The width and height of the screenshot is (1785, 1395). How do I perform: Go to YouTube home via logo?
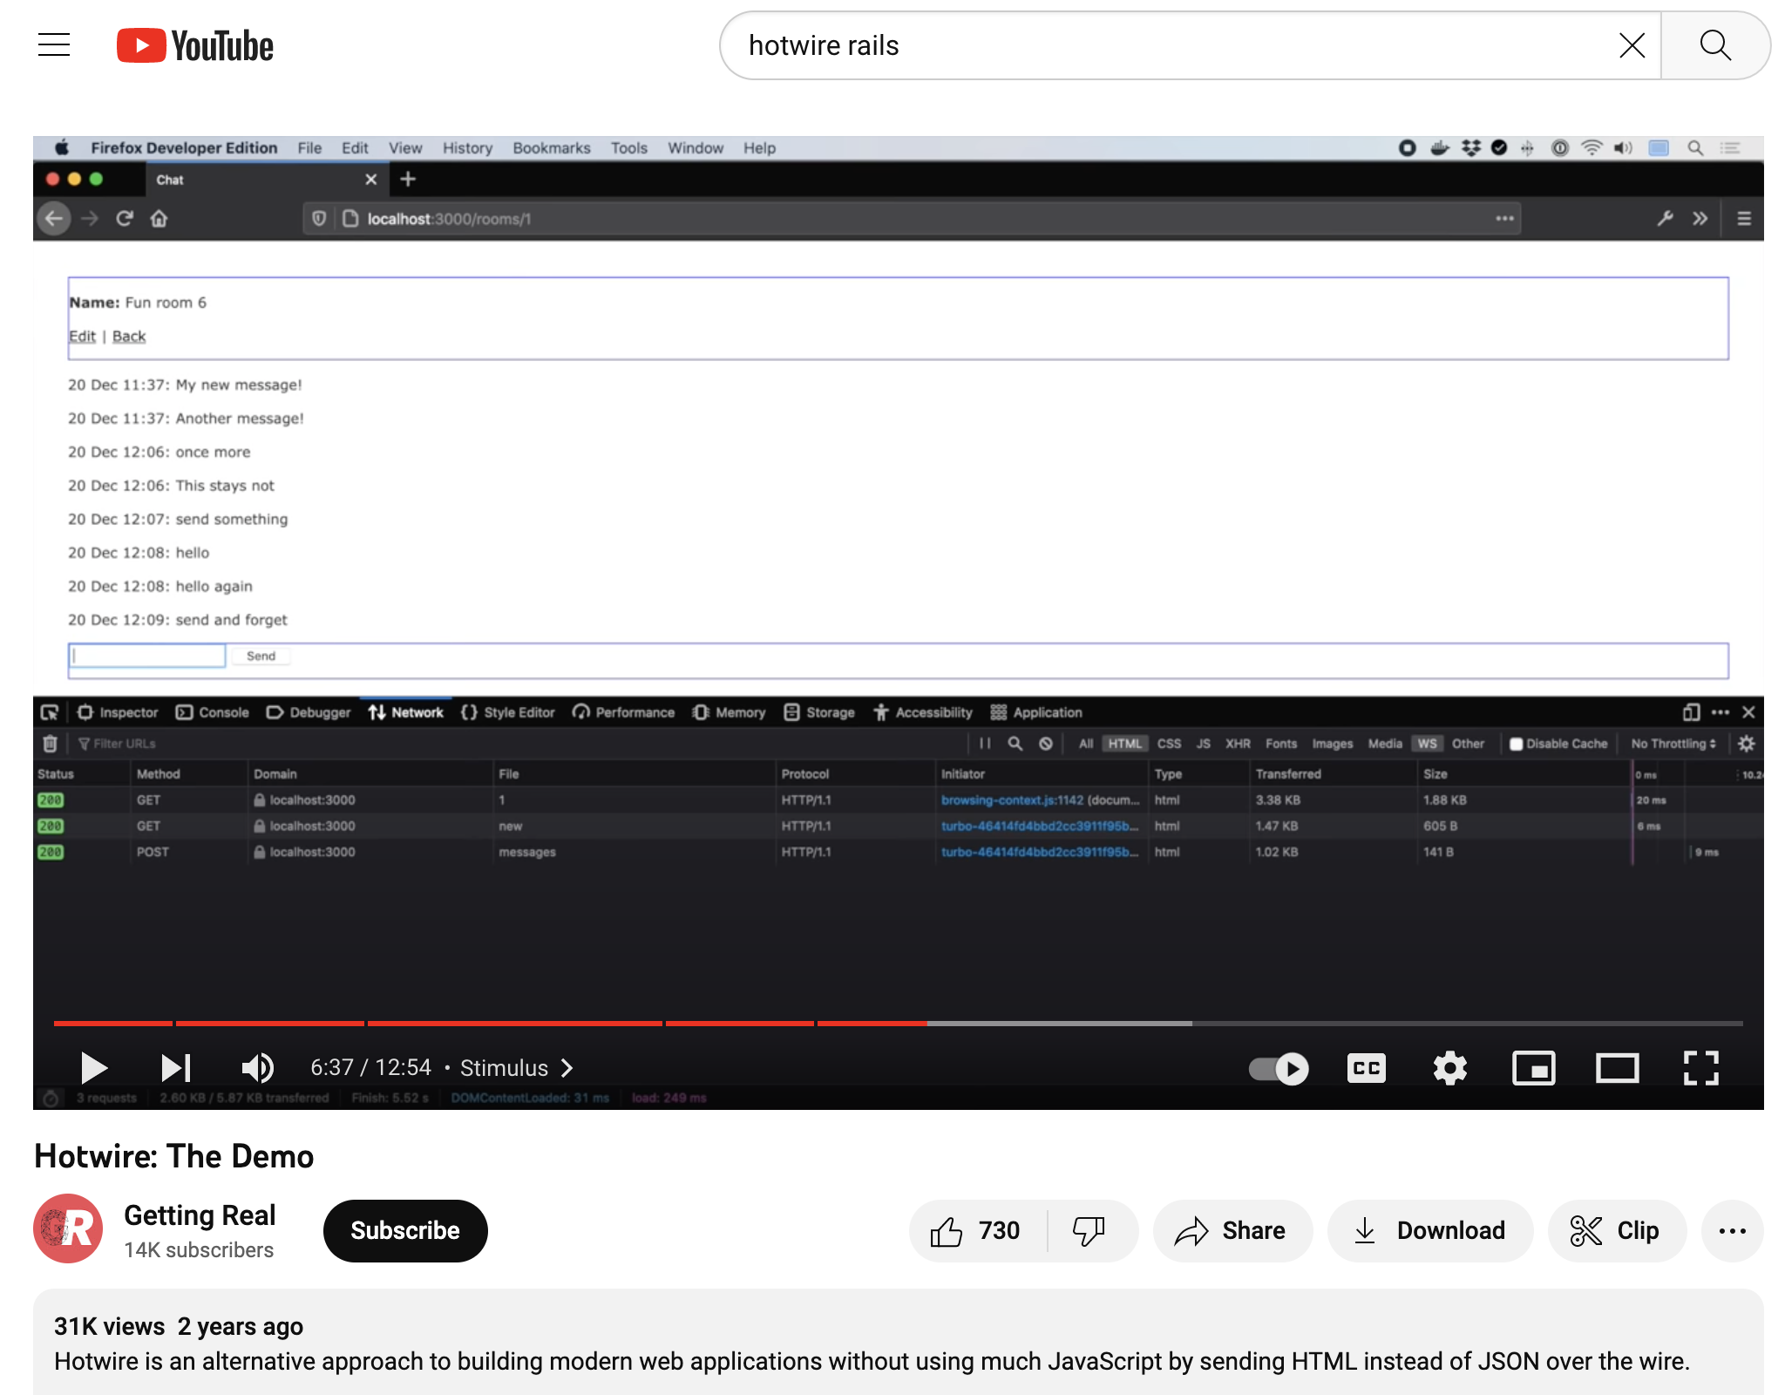(195, 45)
